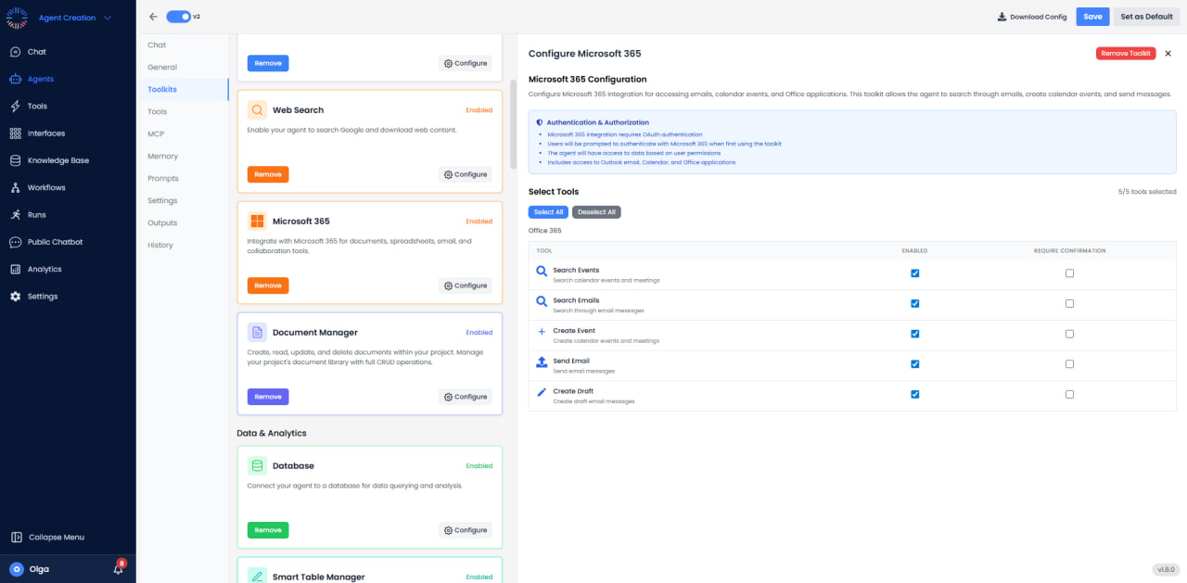Click Set as Default button
1187x583 pixels.
[x=1146, y=17]
